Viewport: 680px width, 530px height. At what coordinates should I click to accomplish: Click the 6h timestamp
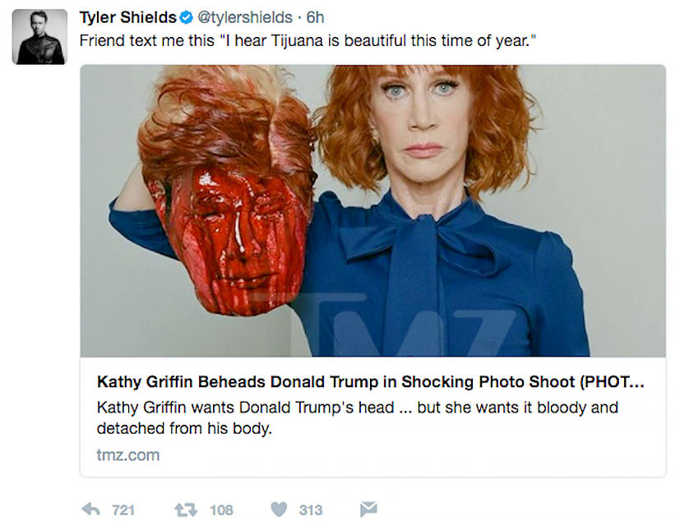[x=315, y=18]
